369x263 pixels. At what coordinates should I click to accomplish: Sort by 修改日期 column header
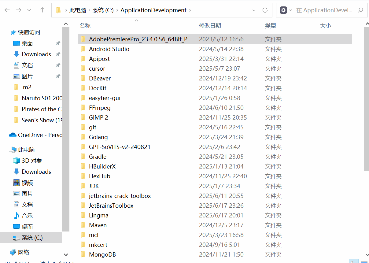210,26
